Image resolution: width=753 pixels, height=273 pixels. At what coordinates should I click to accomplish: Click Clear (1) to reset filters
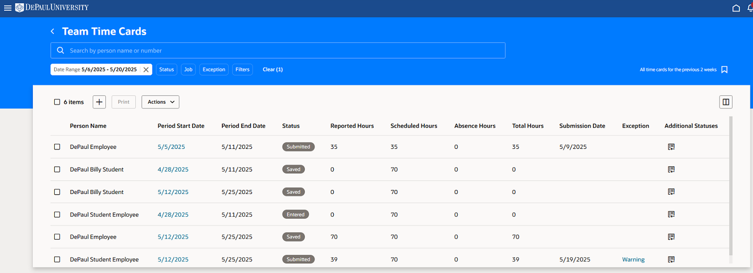tap(272, 69)
